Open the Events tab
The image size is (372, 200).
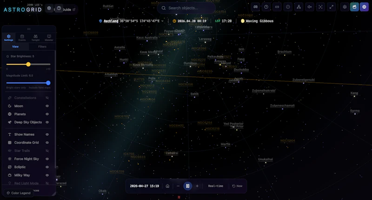(22, 38)
